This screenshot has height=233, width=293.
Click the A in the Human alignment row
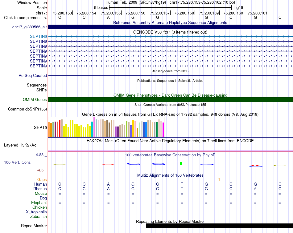point(108,184)
